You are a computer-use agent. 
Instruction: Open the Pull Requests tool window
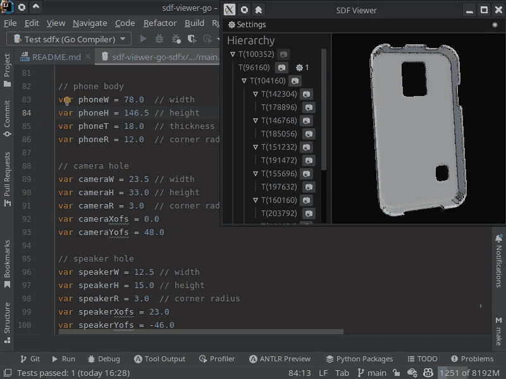(x=7, y=179)
